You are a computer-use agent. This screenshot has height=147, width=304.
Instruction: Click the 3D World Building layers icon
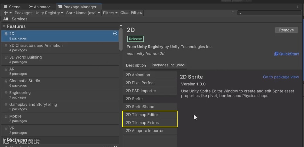6,57
